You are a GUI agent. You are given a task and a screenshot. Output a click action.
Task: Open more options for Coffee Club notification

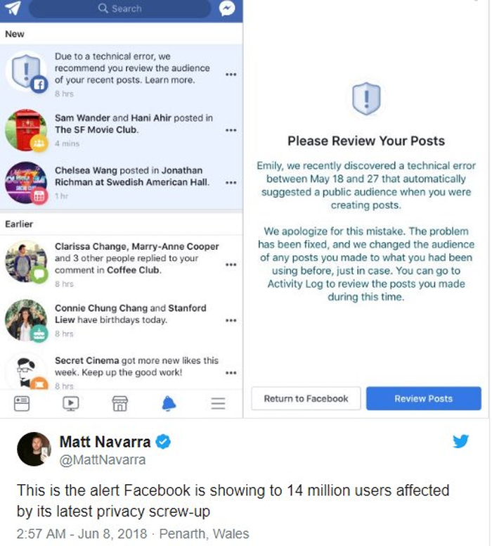pyautogui.click(x=231, y=265)
